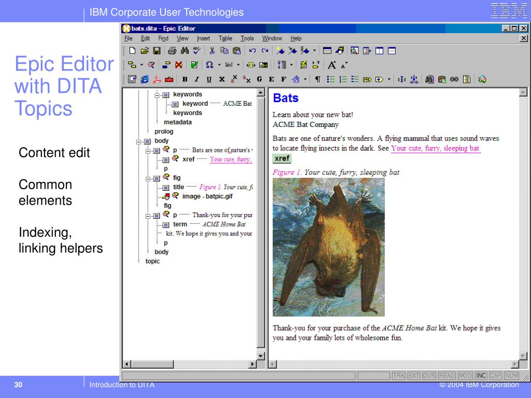
Task: Click the green checkmark validate icon
Action: pos(194,65)
